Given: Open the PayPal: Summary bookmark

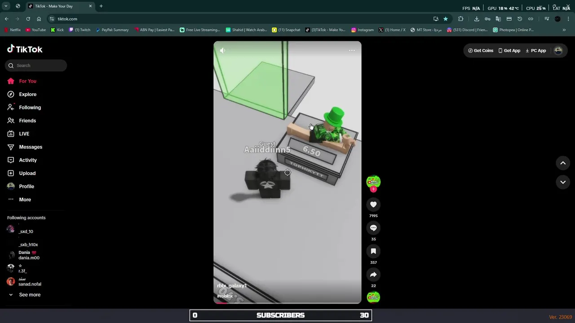Looking at the screenshot, I should tap(112, 30).
